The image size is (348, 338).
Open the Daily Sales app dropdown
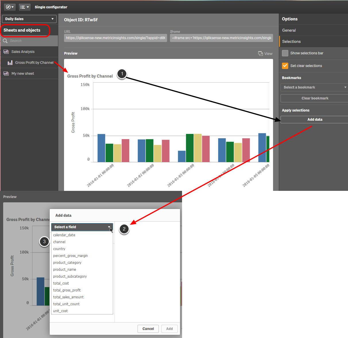coord(29,19)
